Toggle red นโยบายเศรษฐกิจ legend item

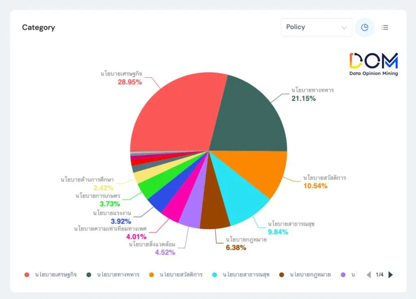click(50, 275)
